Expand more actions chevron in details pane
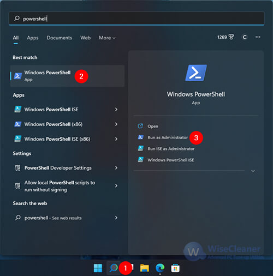Screen dimensions: 273x276 click(x=253, y=171)
